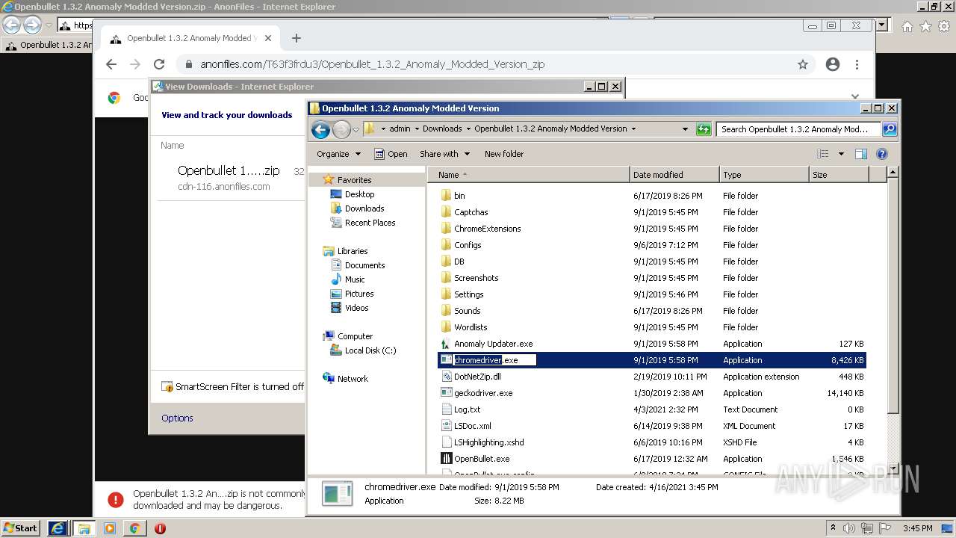
Task: Click the Windows Start button
Action: (20, 528)
